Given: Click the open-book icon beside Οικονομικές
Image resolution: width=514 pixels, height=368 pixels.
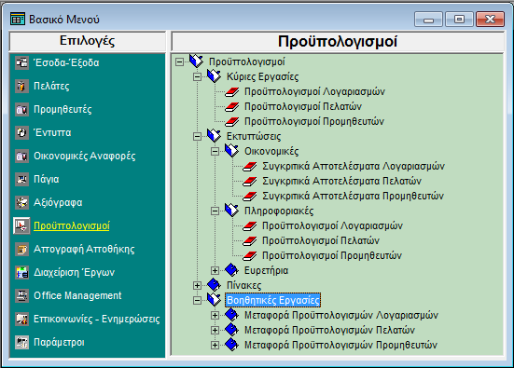Looking at the screenshot, I should 231,151.
